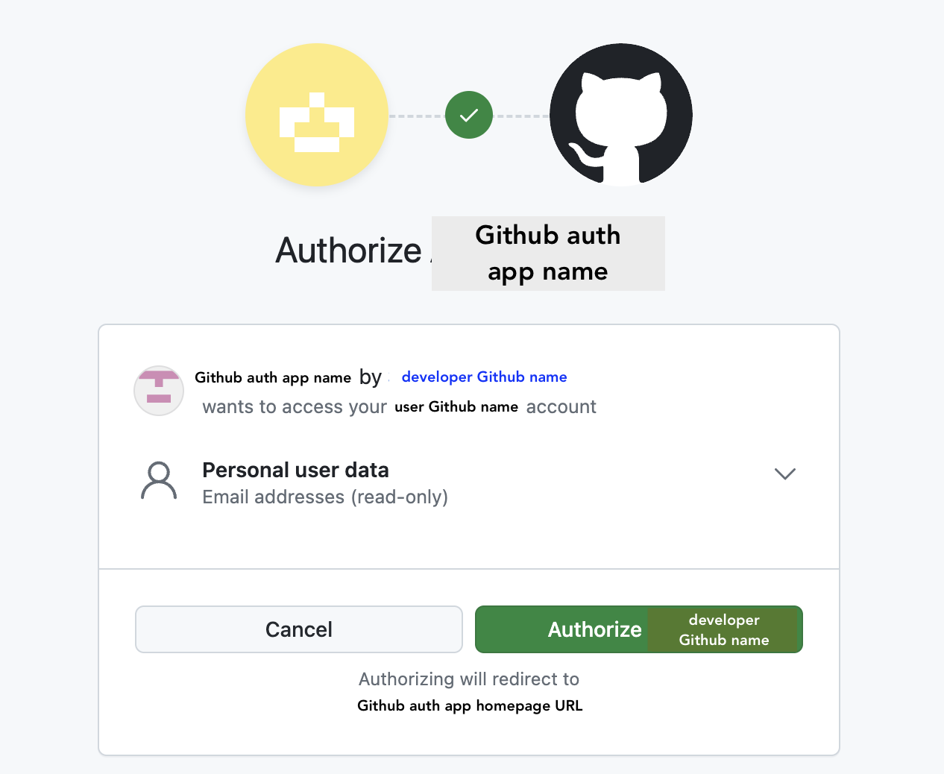944x774 pixels.
Task: Collapse the Email addresses scope section chevron
Action: click(784, 474)
